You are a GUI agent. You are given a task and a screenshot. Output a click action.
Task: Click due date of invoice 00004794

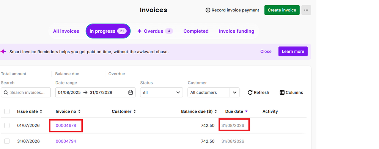point(233,141)
